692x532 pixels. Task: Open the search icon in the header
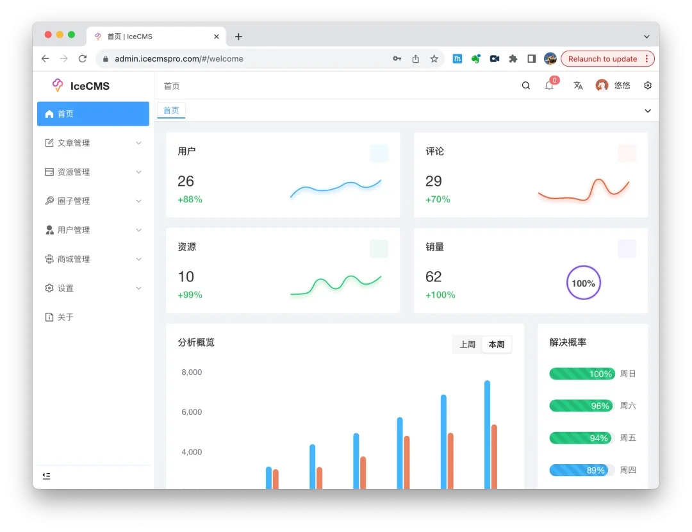[x=525, y=85]
